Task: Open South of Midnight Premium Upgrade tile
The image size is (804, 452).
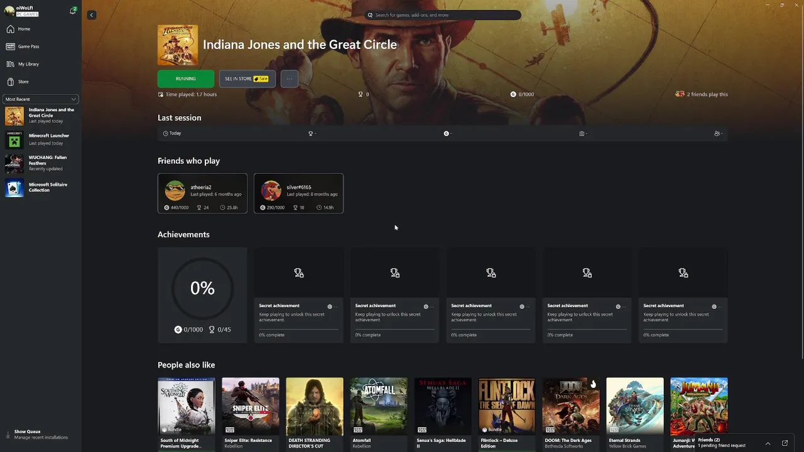Action: (x=187, y=413)
